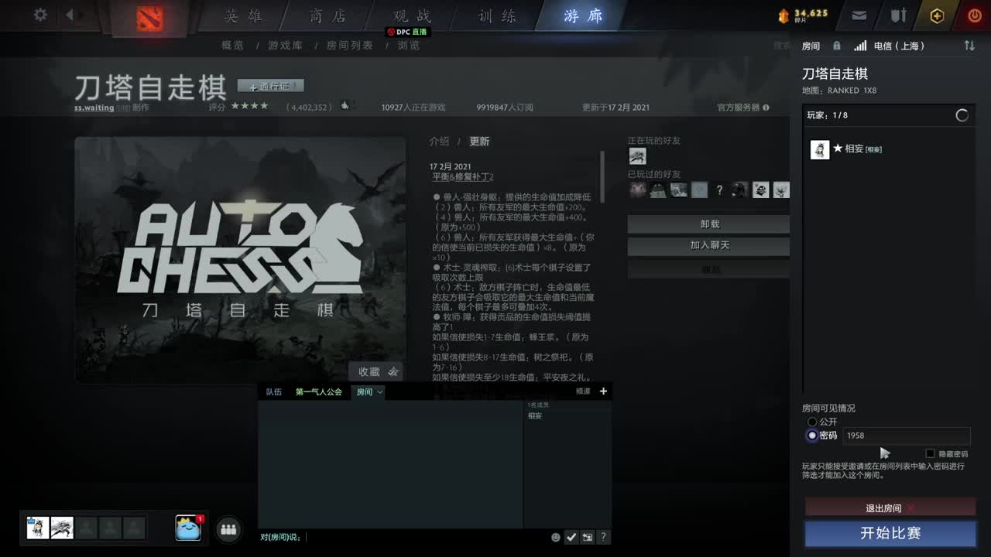The height and width of the screenshot is (557, 991).
Task: Switch to the 游戏库 sub-tab
Action: coord(285,46)
